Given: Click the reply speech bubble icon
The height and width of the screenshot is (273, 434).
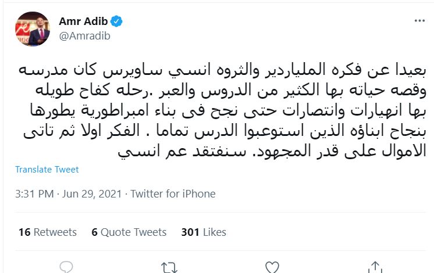Looking at the screenshot, I should (x=67, y=268).
